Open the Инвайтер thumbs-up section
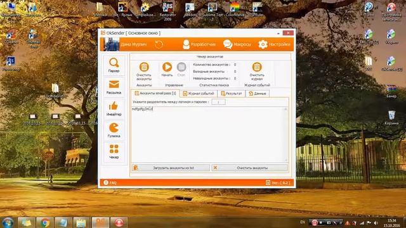This screenshot has width=406, height=228. click(x=114, y=109)
